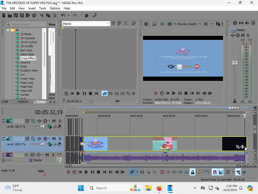Viewport: 258px width, 194px height.
Task: Solo track 4 with its S button
Action: [x=60, y=121]
